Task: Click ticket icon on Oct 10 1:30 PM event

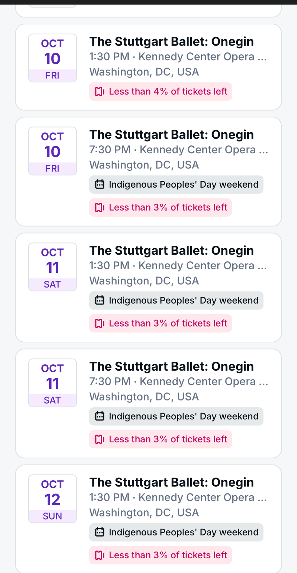Action: [x=99, y=92]
